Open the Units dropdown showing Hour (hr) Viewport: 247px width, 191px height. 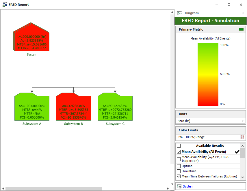210,121
